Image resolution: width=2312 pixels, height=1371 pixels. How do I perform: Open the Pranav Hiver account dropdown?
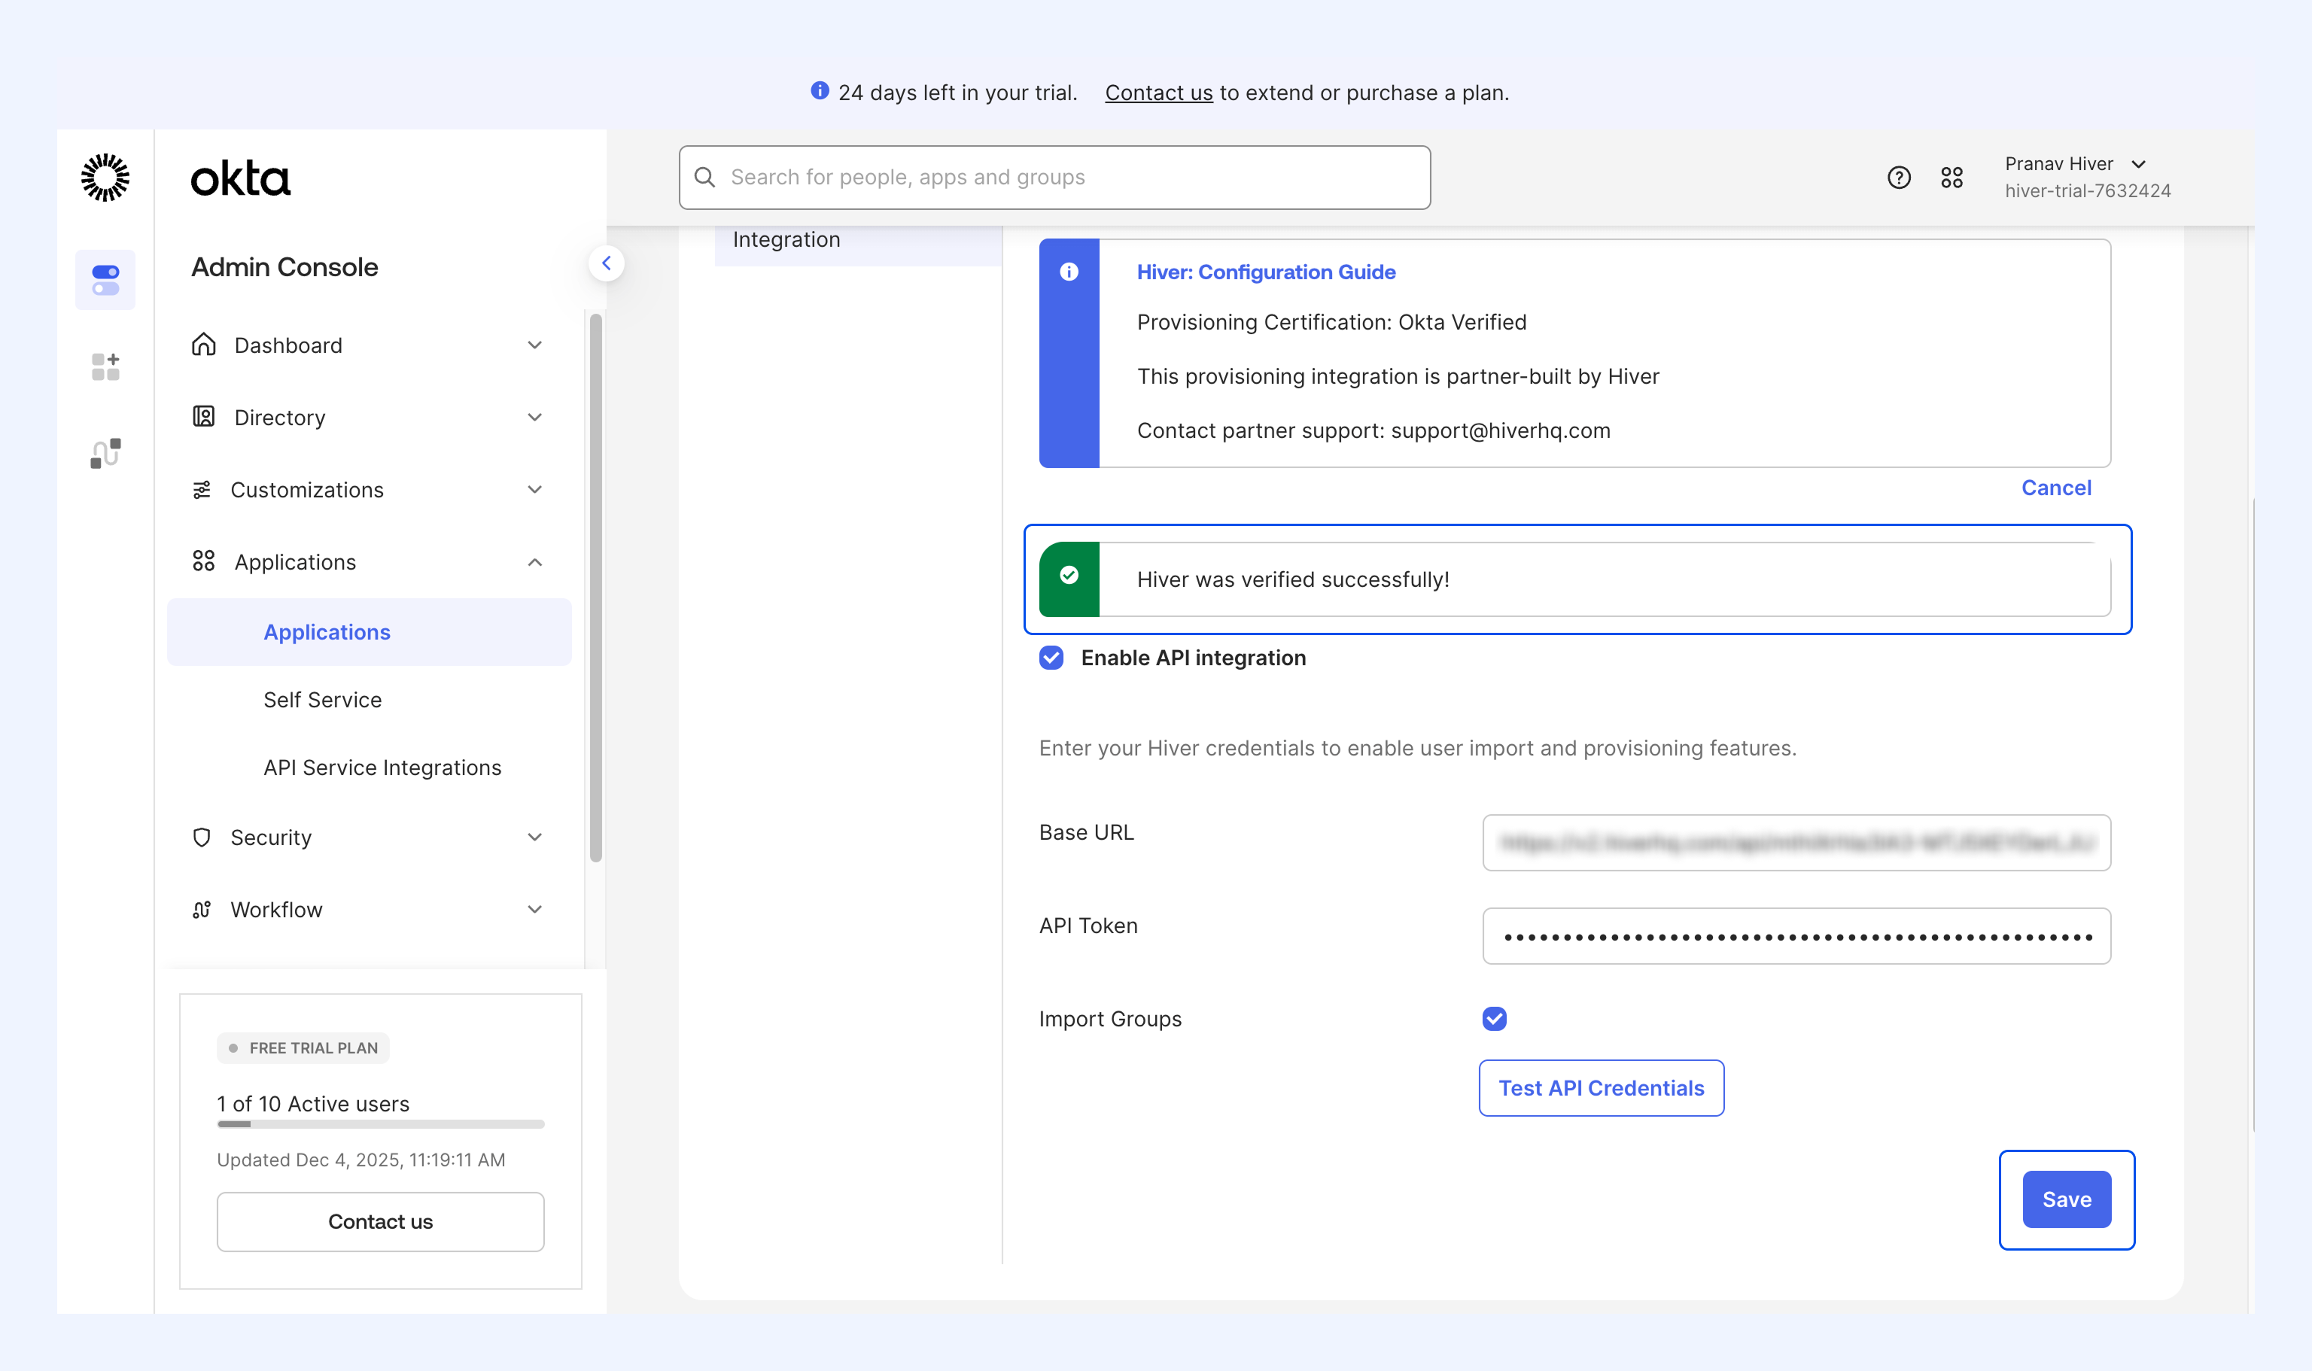2076,163
